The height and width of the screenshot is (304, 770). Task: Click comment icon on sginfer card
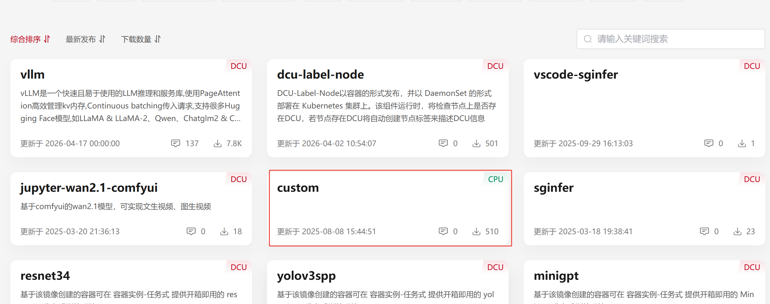point(704,231)
